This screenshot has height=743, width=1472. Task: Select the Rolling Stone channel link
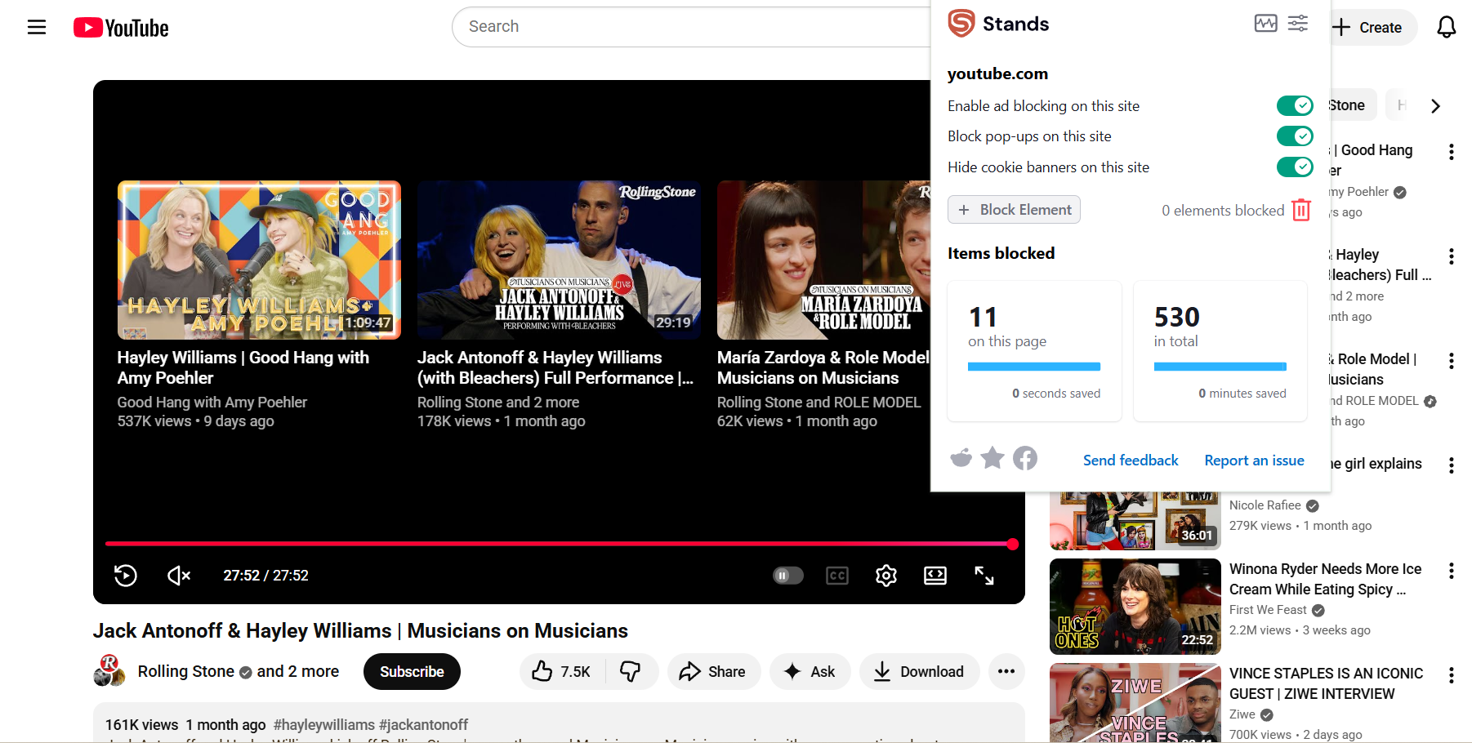tap(187, 671)
